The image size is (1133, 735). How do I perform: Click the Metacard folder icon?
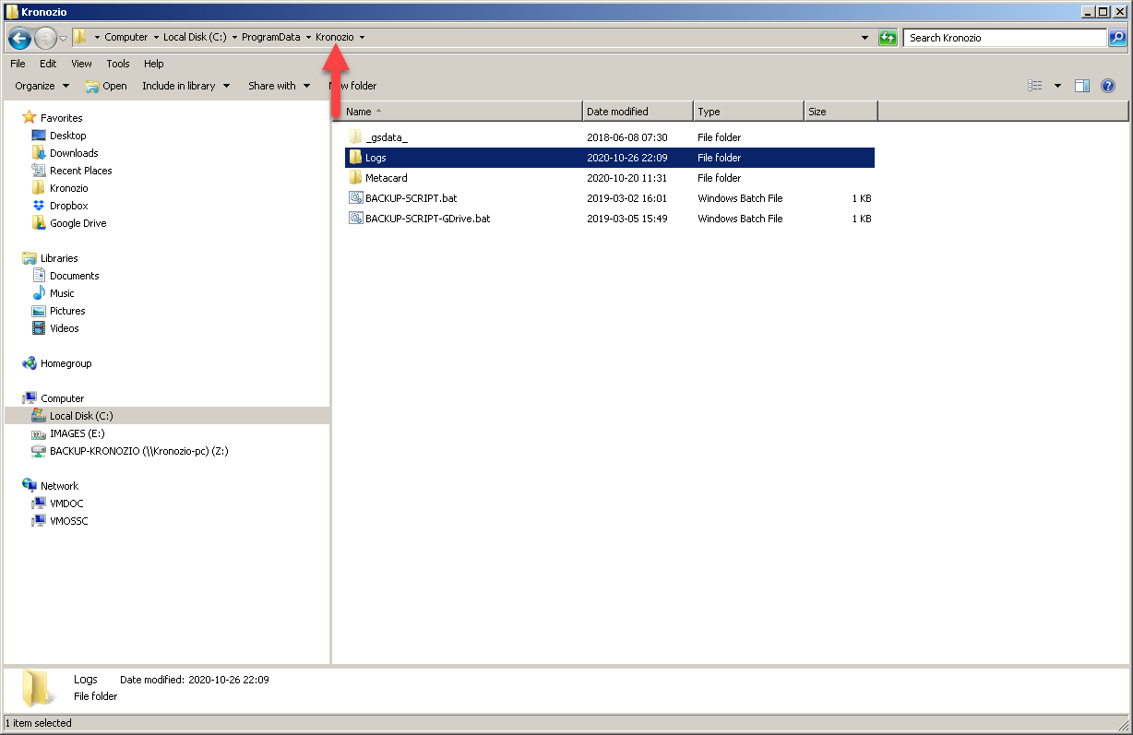pyautogui.click(x=356, y=178)
